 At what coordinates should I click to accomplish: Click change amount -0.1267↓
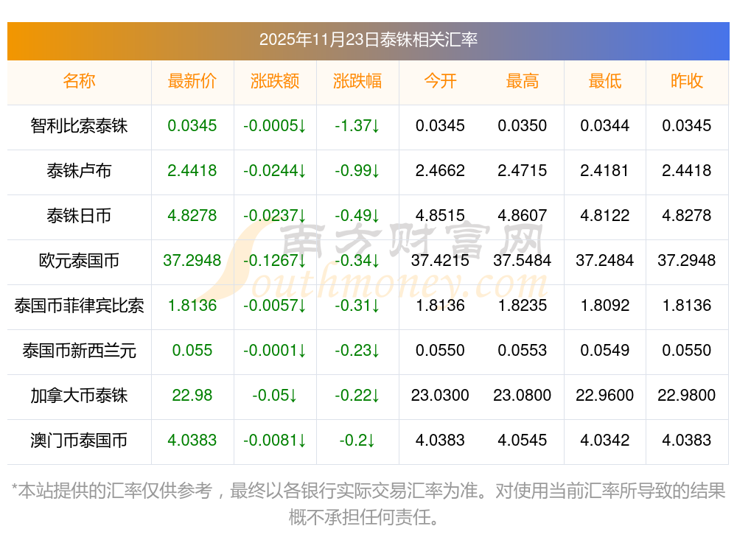click(274, 260)
